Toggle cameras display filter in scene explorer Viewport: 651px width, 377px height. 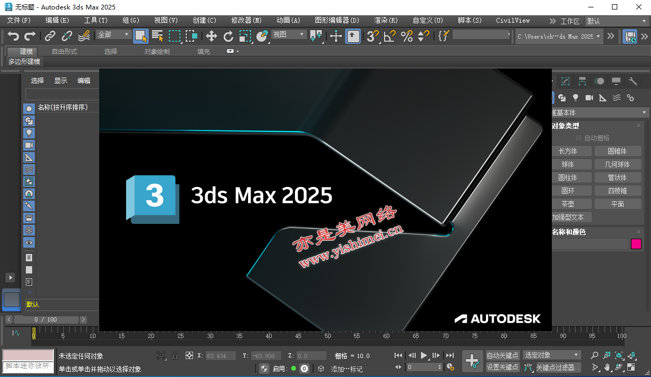point(29,145)
